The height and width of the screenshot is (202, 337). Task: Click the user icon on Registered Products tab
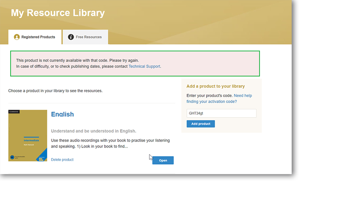[17, 37]
